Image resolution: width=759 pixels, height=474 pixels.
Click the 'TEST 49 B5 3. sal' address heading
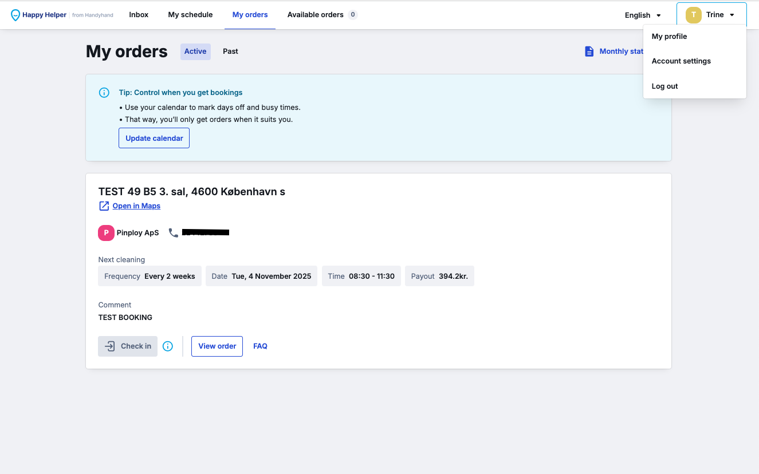pos(192,192)
